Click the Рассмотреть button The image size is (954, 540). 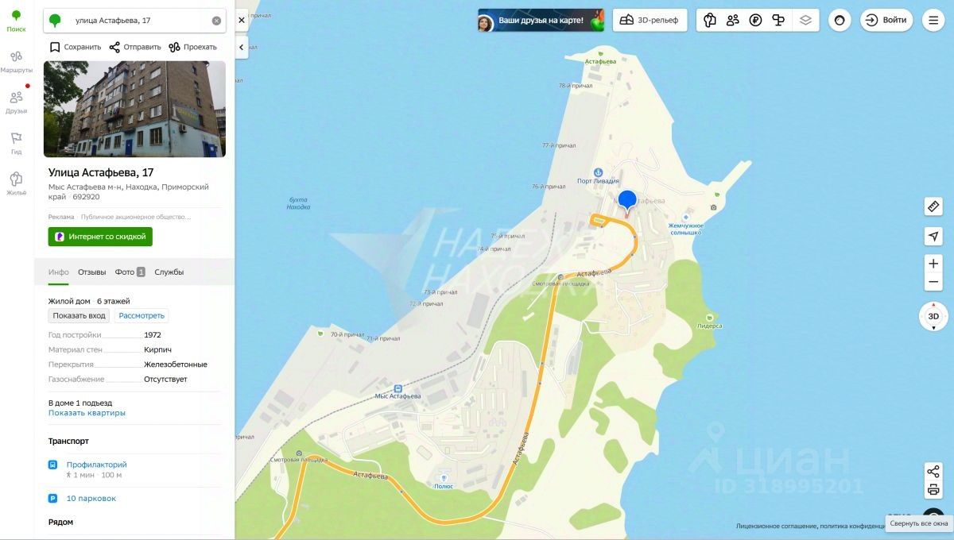(x=142, y=315)
